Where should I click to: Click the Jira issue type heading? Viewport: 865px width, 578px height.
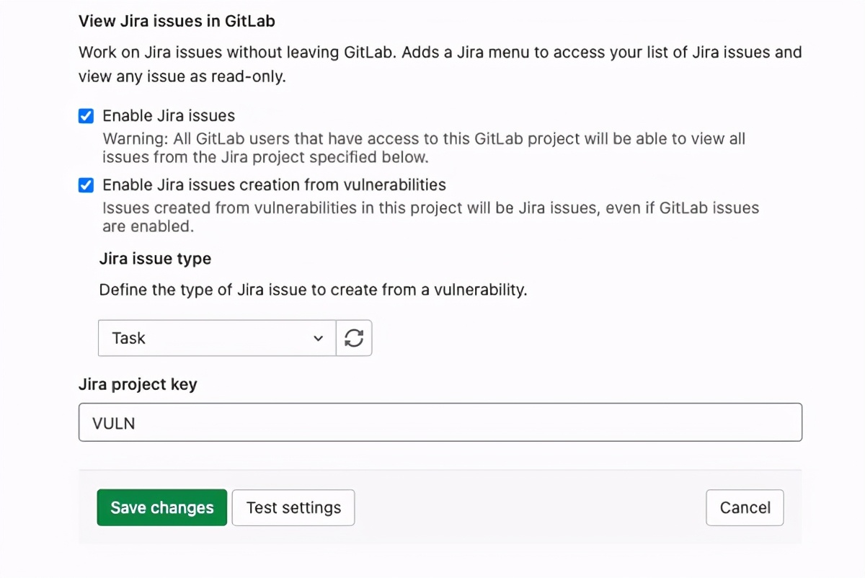point(154,258)
